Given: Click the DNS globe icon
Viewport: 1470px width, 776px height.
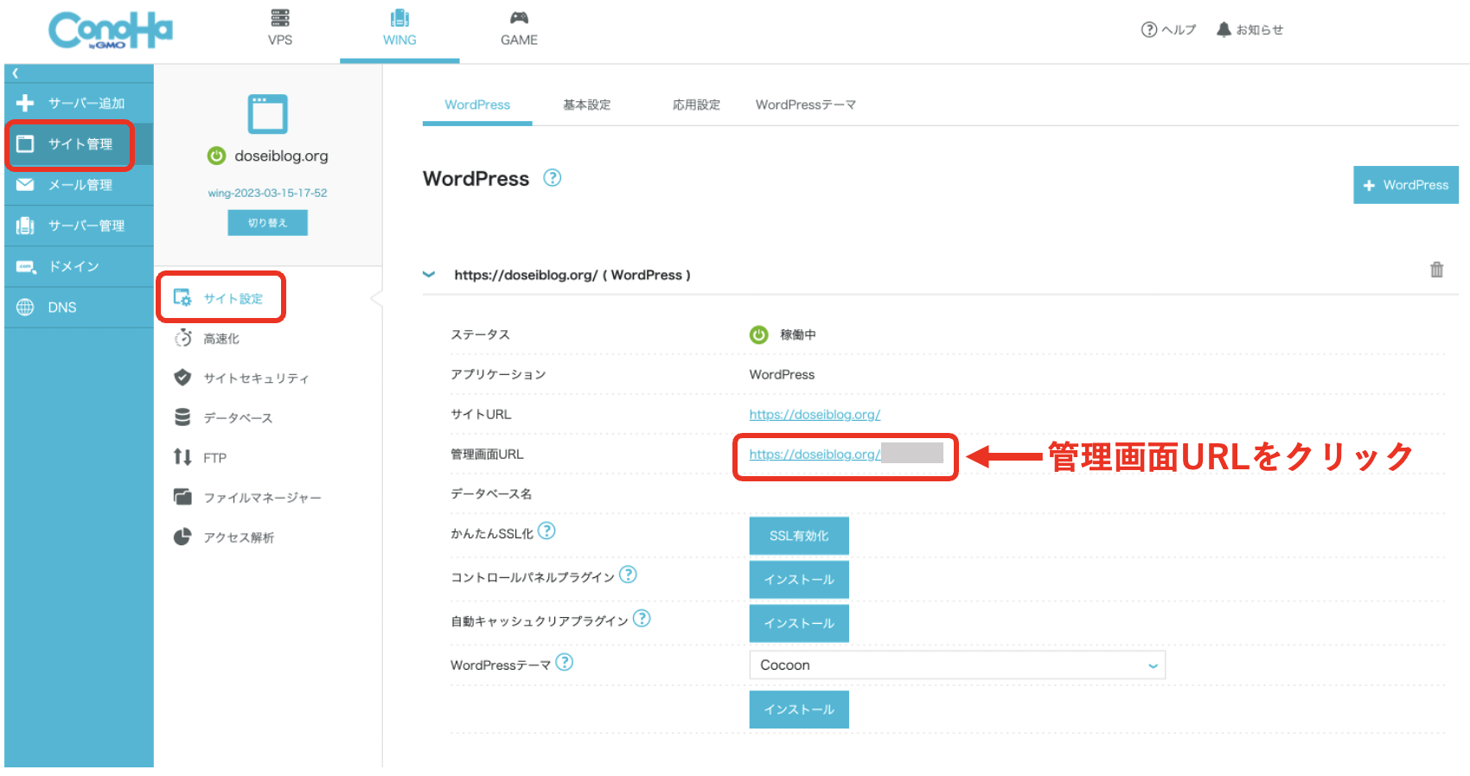Looking at the screenshot, I should (x=25, y=308).
